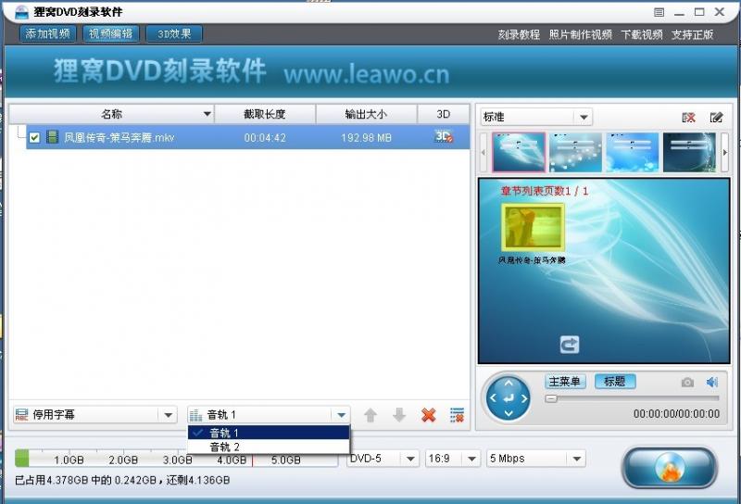The height and width of the screenshot is (504, 741).
Task: Open the 刻录教程 link
Action: tap(519, 34)
